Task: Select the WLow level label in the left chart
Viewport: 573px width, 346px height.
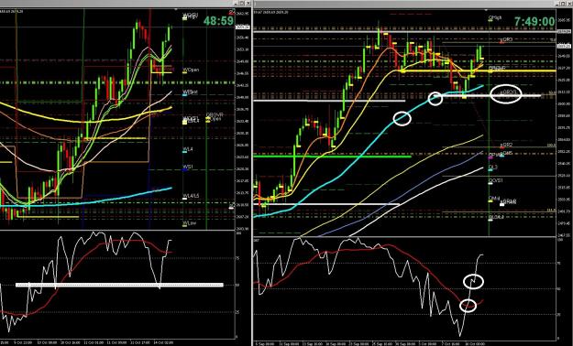Action: pyautogui.click(x=189, y=222)
